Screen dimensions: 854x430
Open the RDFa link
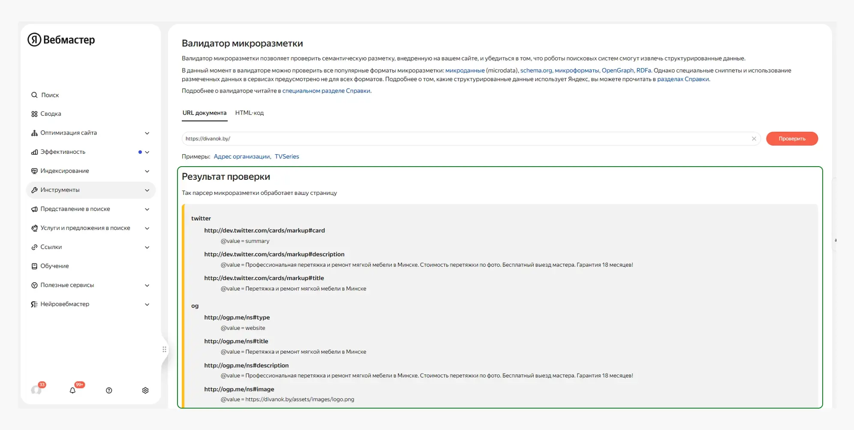click(644, 71)
